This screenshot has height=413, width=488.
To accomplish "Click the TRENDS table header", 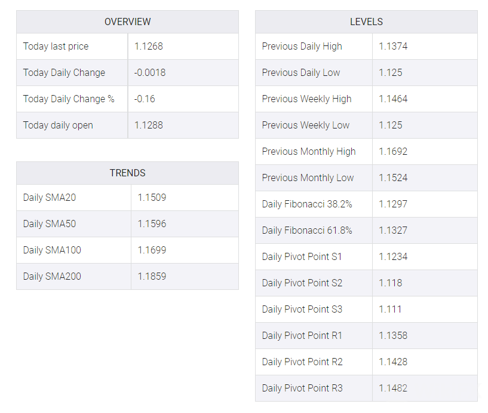I will tap(127, 173).
